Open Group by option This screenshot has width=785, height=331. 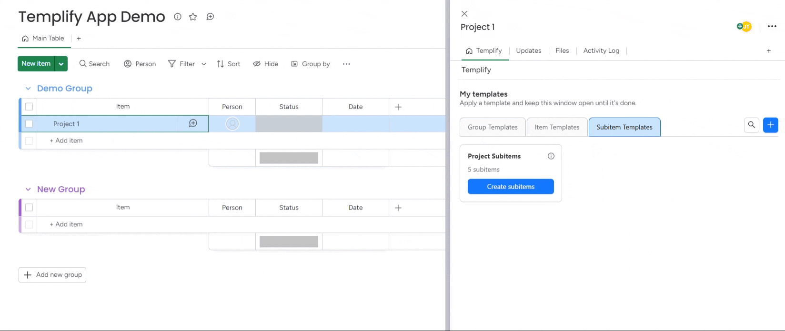(311, 64)
